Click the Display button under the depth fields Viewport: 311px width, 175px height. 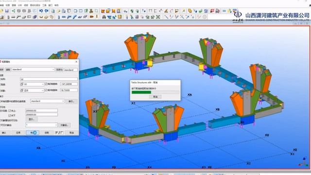point(32,119)
